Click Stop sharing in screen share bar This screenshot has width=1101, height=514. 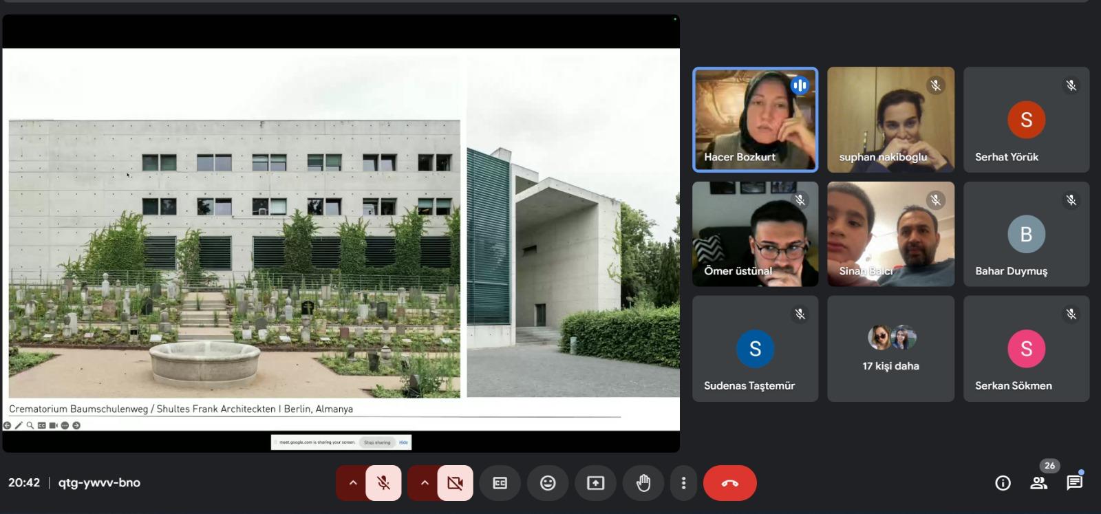coord(377,442)
